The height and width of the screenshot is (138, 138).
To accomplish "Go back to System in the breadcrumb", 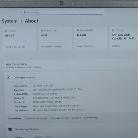I will point(10,21).
